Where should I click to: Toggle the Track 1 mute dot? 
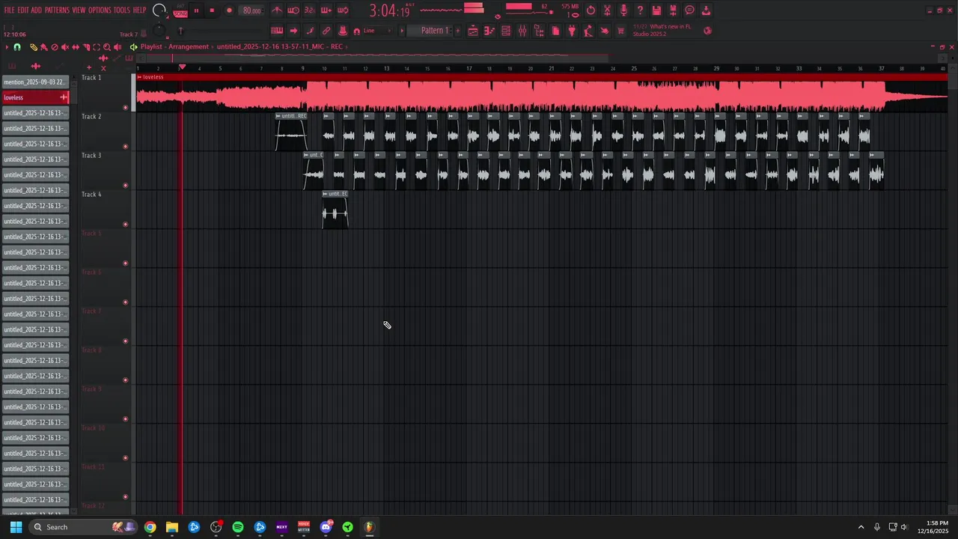tap(125, 108)
